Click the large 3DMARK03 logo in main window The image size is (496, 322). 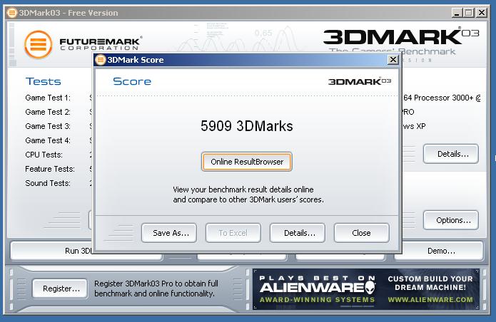click(401, 36)
